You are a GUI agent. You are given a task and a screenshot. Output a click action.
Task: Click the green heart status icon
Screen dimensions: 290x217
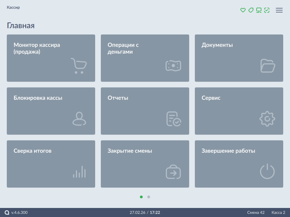pos(243,10)
